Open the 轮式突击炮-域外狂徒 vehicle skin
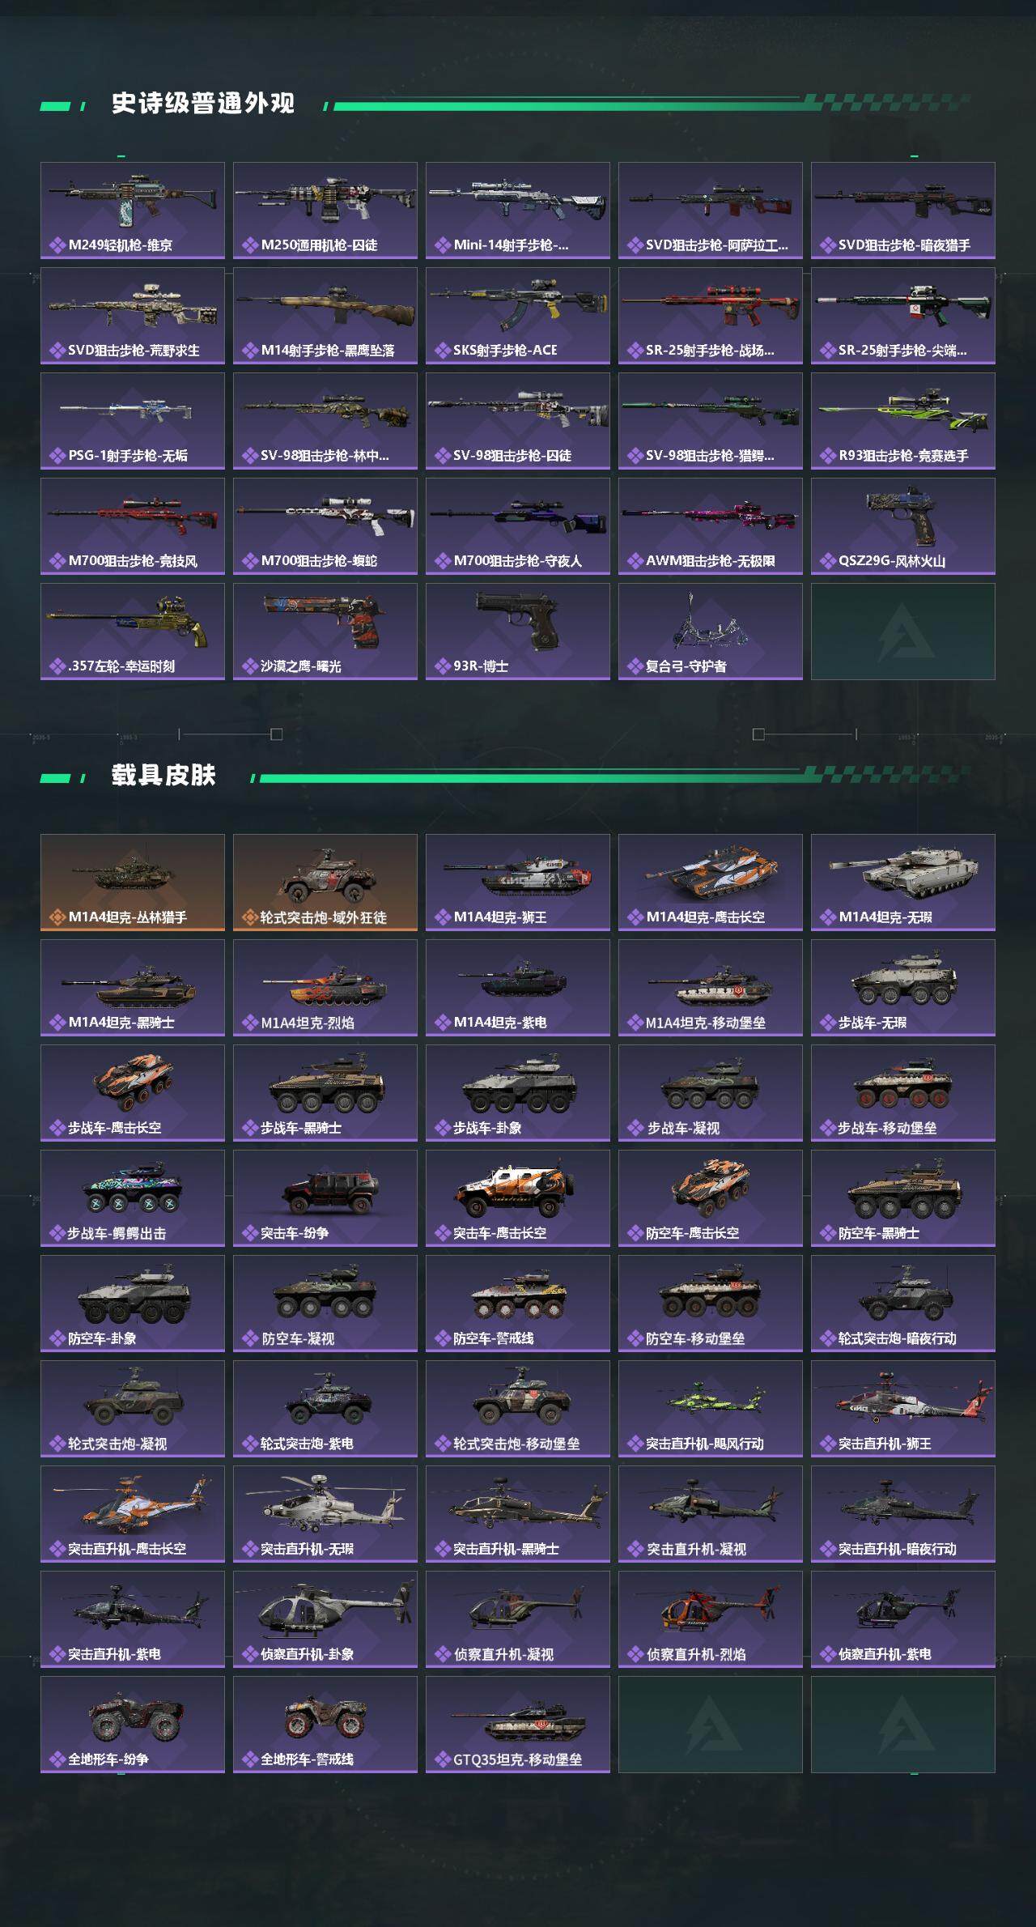The width and height of the screenshot is (1036, 1927). pos(325,883)
